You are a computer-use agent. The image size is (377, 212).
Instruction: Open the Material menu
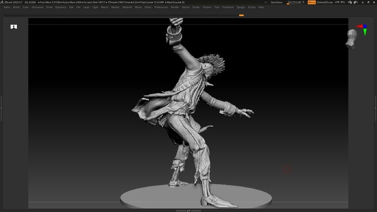point(127,7)
